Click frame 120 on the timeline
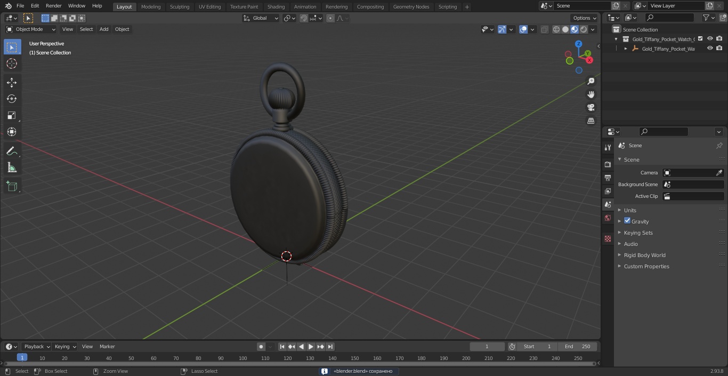728x376 pixels. tap(288, 358)
